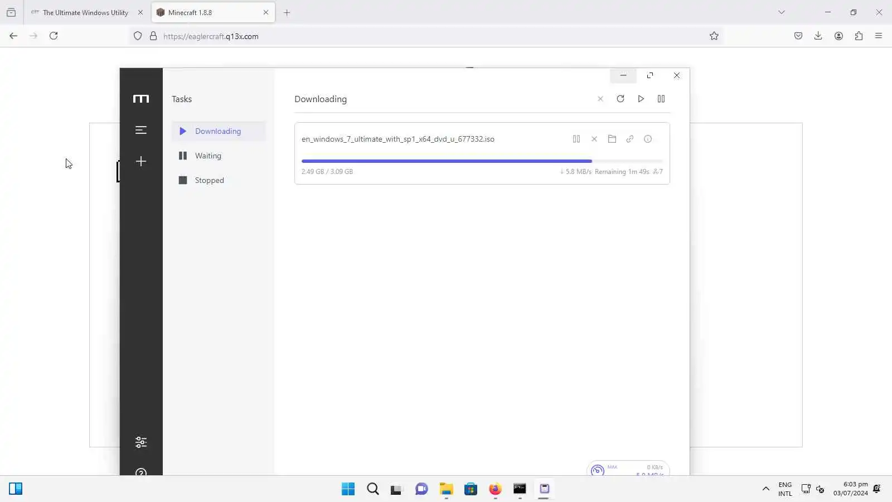Open the notification center bell icon
892x502 pixels.
877,489
